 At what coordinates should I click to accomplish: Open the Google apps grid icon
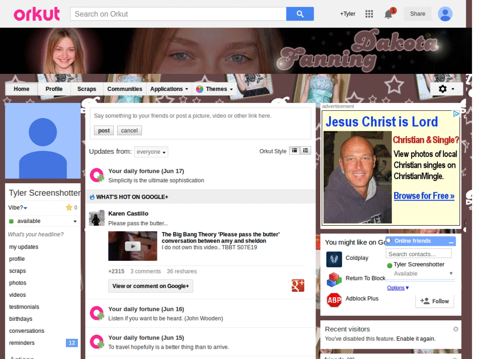point(369,14)
